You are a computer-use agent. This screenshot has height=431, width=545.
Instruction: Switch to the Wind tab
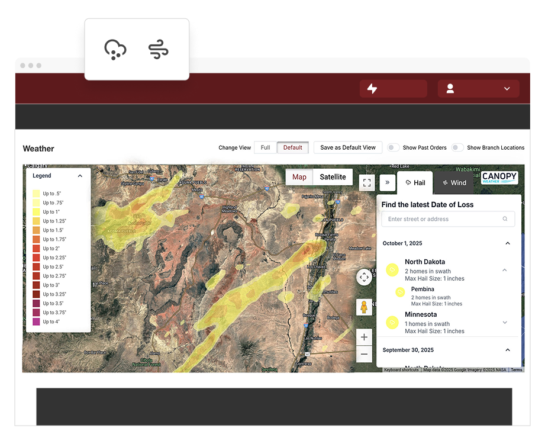click(454, 183)
